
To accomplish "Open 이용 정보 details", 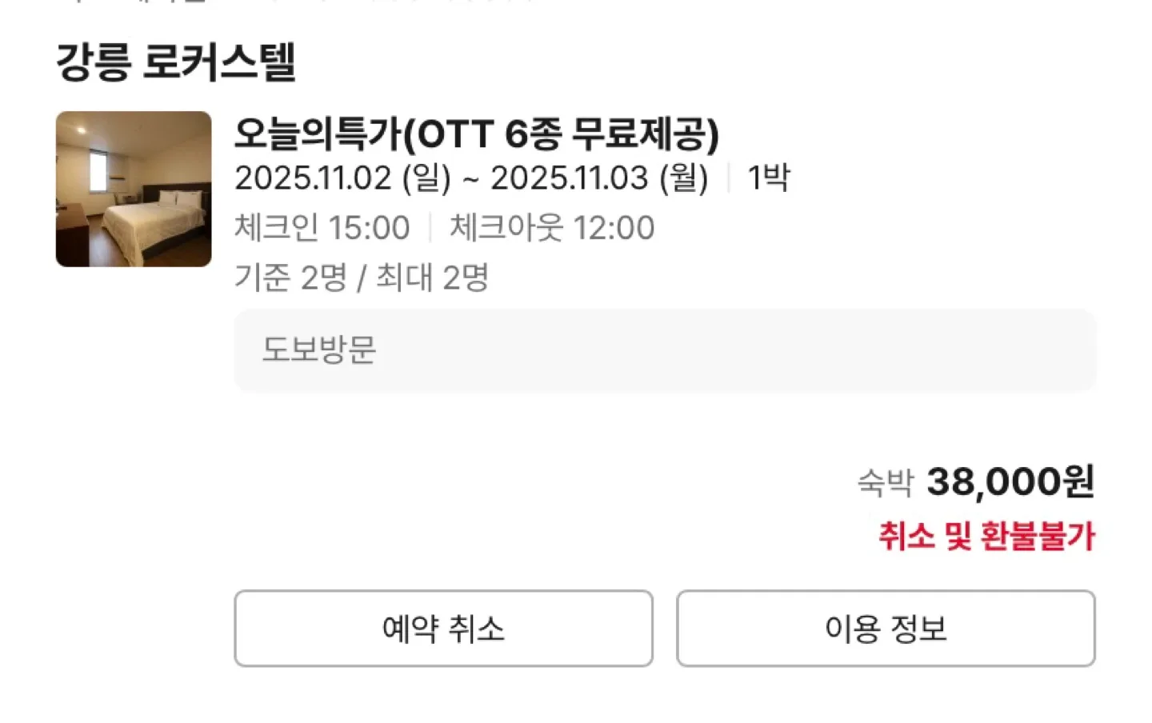I will click(x=886, y=629).
